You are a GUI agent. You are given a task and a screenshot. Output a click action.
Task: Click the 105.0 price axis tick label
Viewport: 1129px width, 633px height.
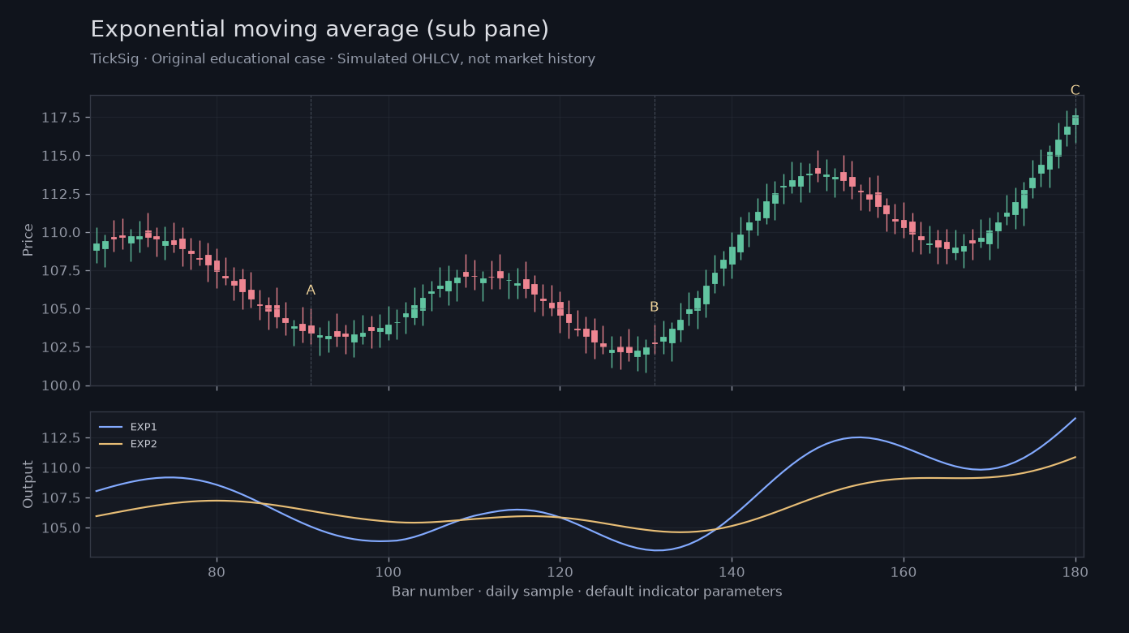click(x=61, y=309)
